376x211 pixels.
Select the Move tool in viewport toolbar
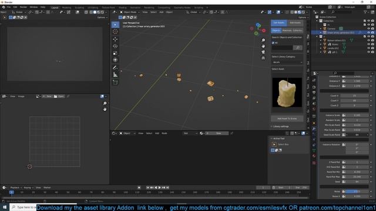115,39
